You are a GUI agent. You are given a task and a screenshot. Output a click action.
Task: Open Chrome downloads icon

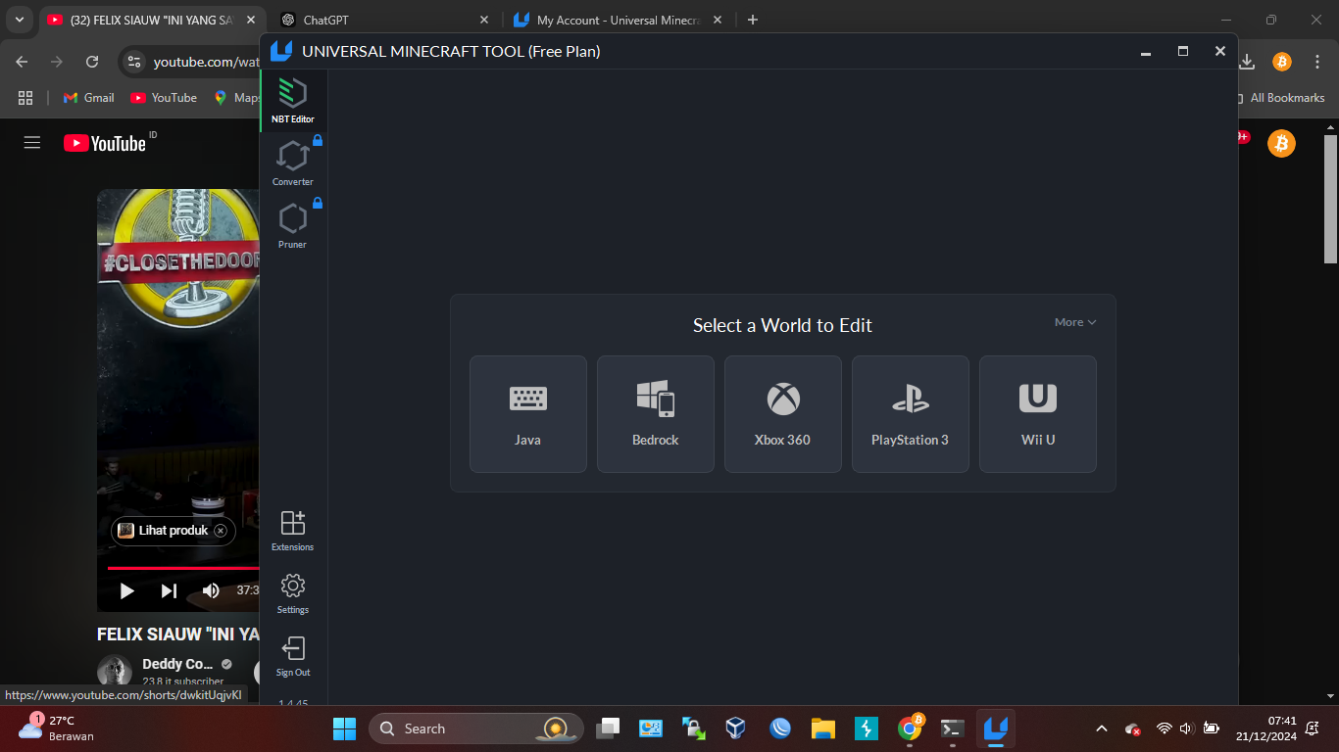[x=1247, y=62]
